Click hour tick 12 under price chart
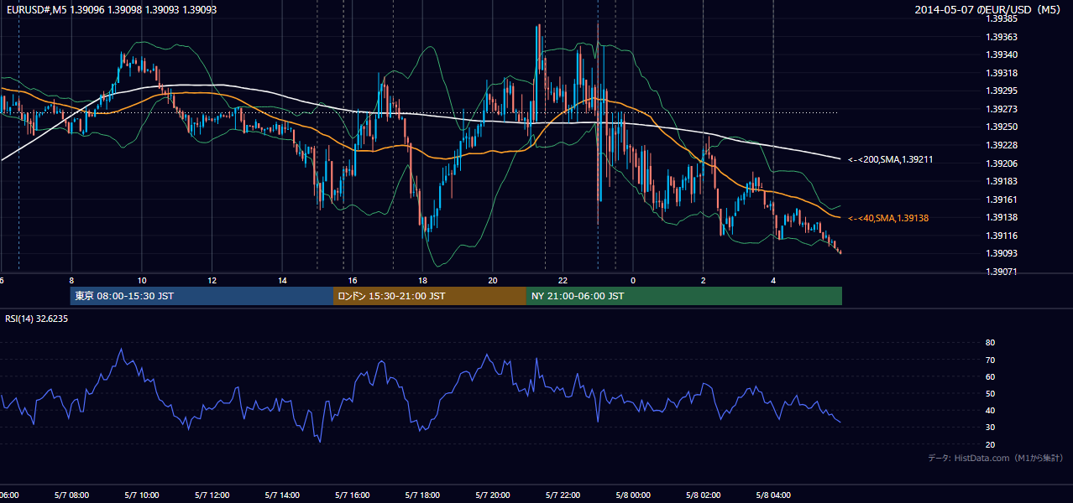The height and width of the screenshot is (503, 1073). click(x=212, y=281)
